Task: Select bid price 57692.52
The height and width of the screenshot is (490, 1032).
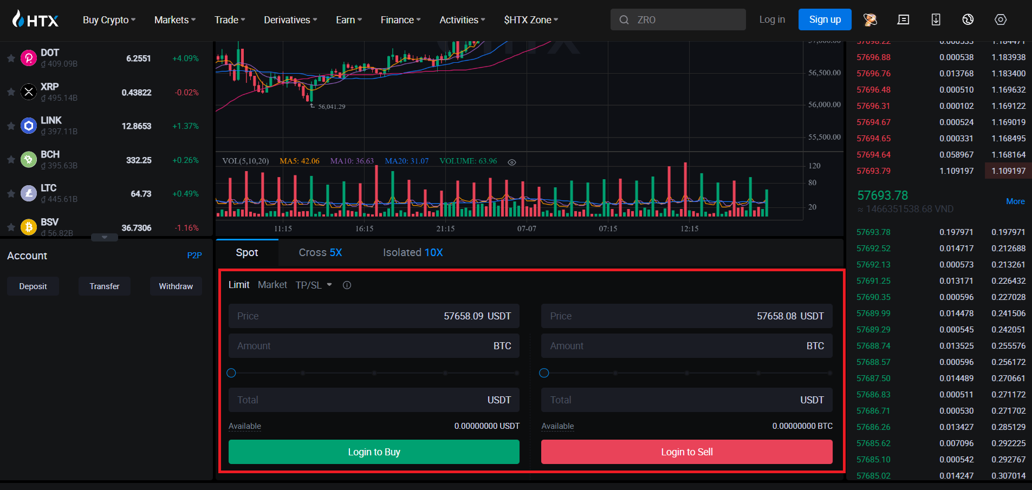Action: 873,249
